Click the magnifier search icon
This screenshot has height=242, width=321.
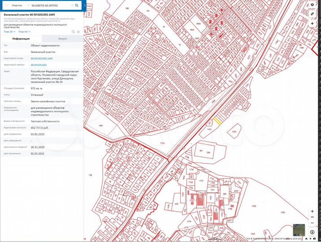click(77, 5)
